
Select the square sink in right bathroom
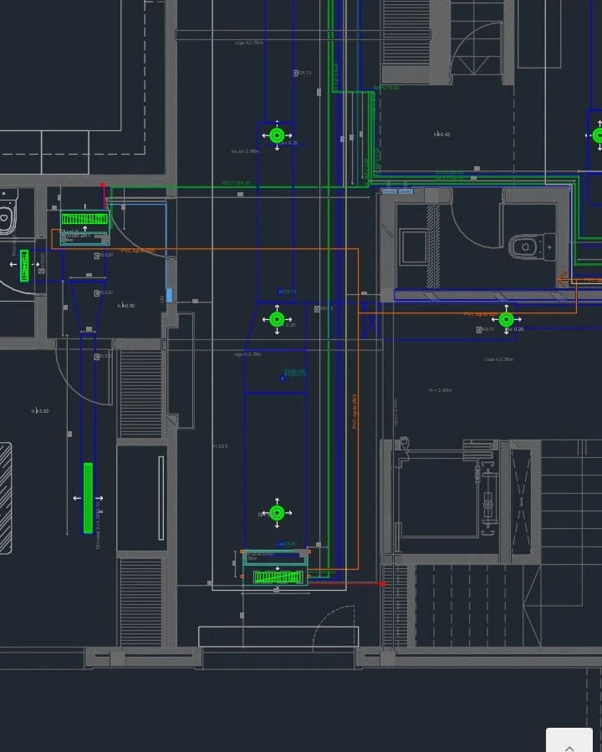[x=413, y=246]
